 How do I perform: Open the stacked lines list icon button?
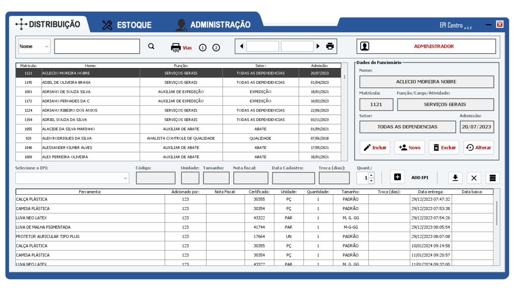[492, 178]
